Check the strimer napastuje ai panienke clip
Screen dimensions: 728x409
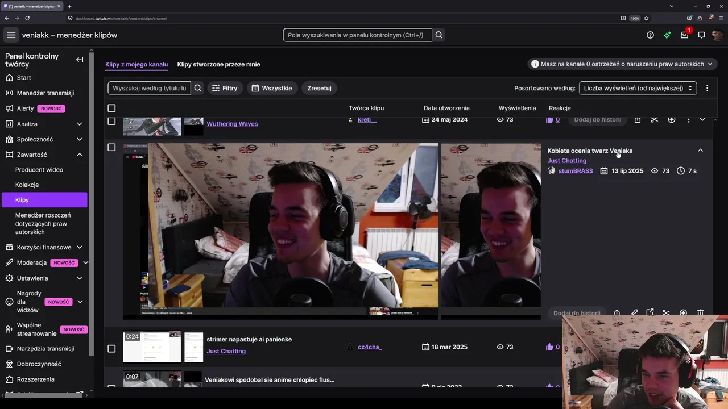(111, 348)
